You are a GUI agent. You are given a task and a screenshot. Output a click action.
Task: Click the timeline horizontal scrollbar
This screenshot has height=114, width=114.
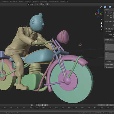(57, 111)
